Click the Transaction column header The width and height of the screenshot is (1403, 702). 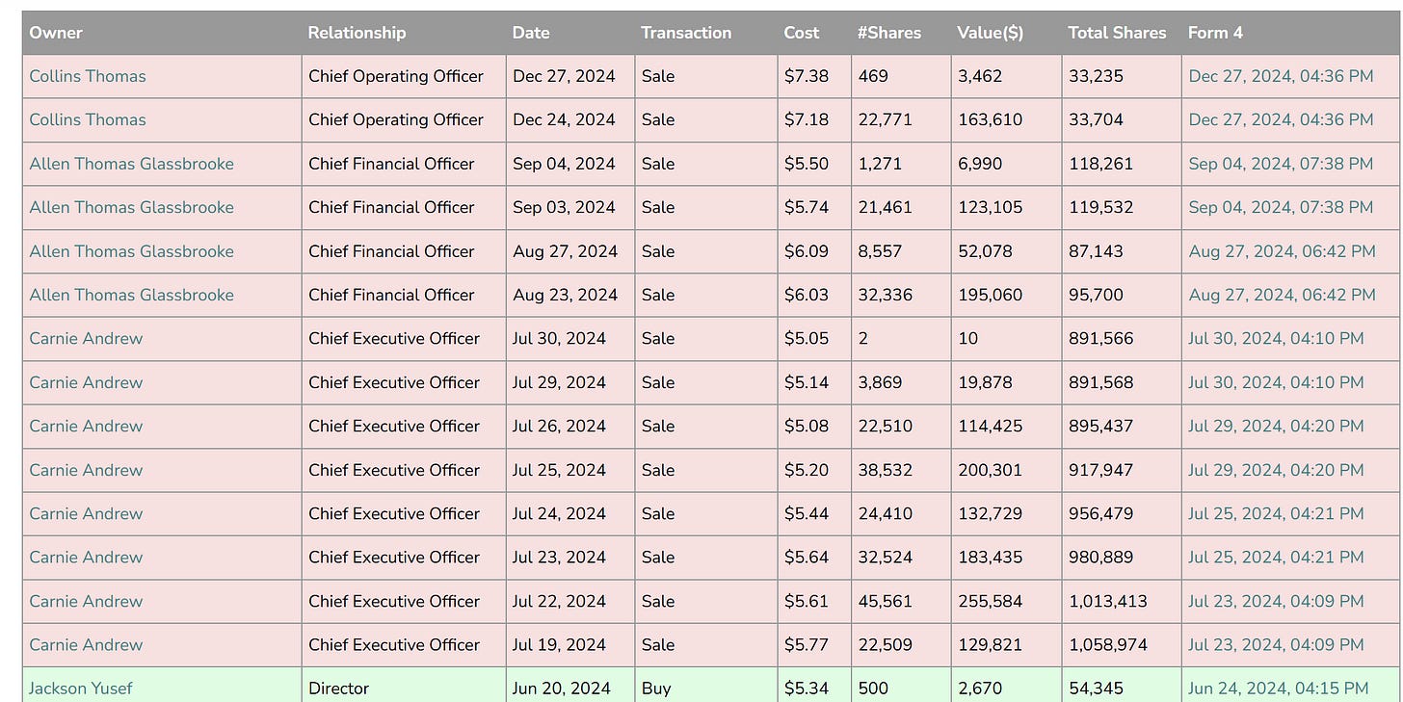686,33
